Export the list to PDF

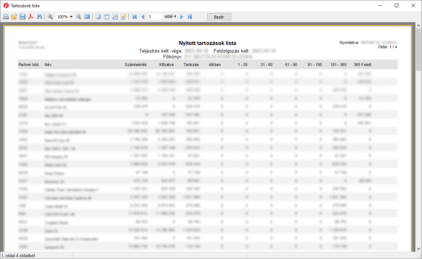31,17
